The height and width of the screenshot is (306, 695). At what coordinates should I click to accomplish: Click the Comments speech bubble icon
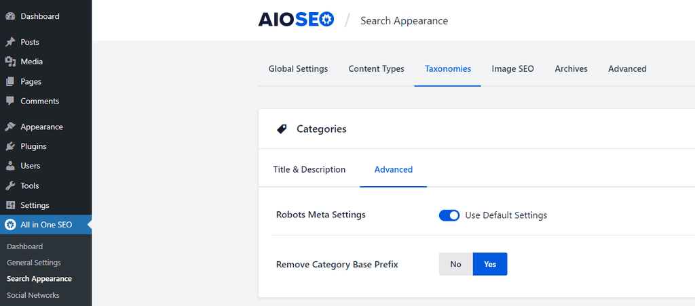click(x=10, y=102)
